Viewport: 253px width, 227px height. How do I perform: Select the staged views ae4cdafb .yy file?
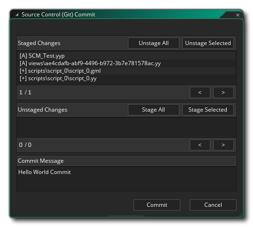[x=126, y=63]
